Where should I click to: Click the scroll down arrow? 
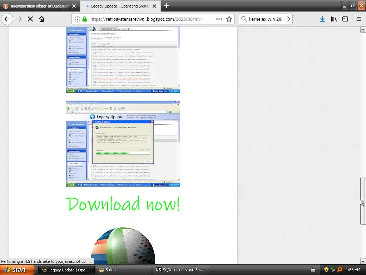[x=363, y=261]
